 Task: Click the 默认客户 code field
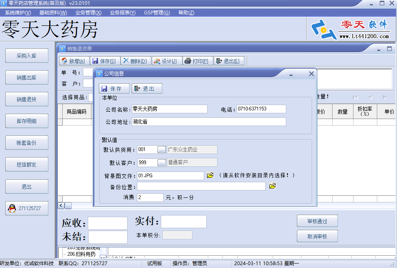[x=147, y=163]
